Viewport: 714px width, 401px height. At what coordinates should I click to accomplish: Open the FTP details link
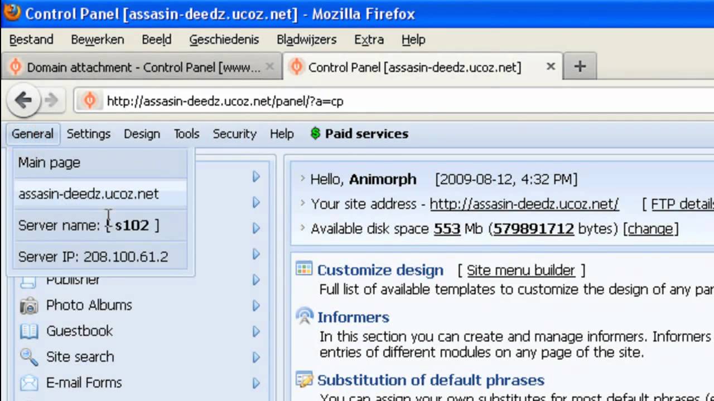click(x=682, y=204)
